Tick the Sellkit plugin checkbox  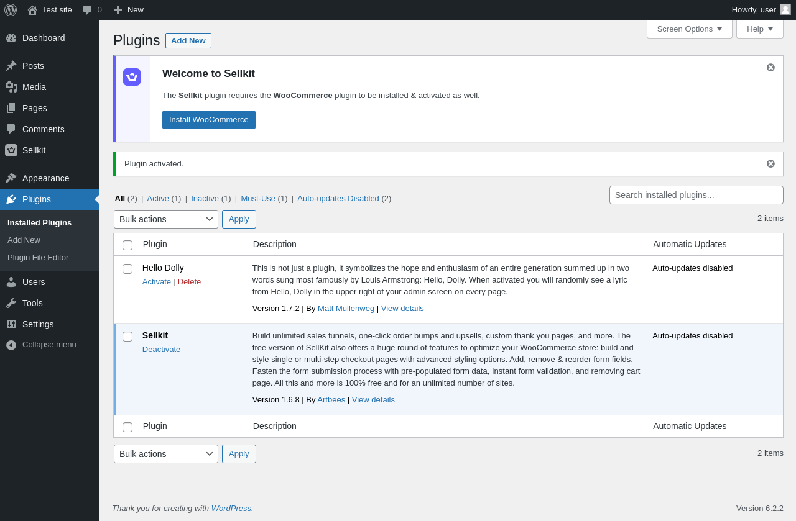[x=127, y=337]
